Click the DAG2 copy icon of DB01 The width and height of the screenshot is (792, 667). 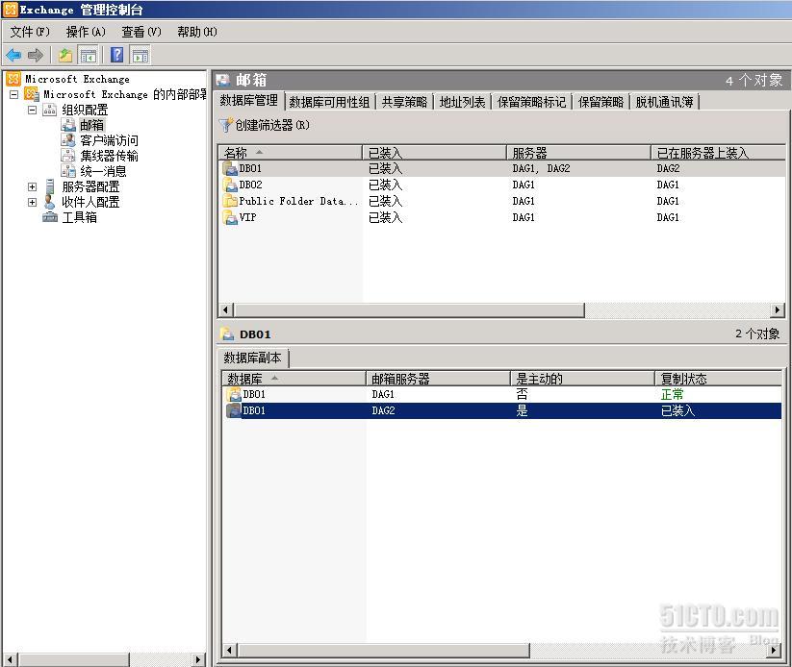233,410
